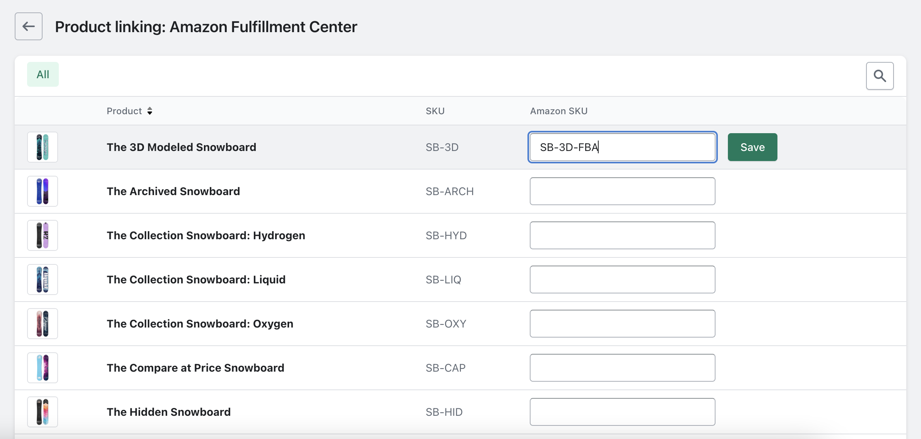
Task: Click Amazon SKU field for SB-OXY
Action: [622, 324]
